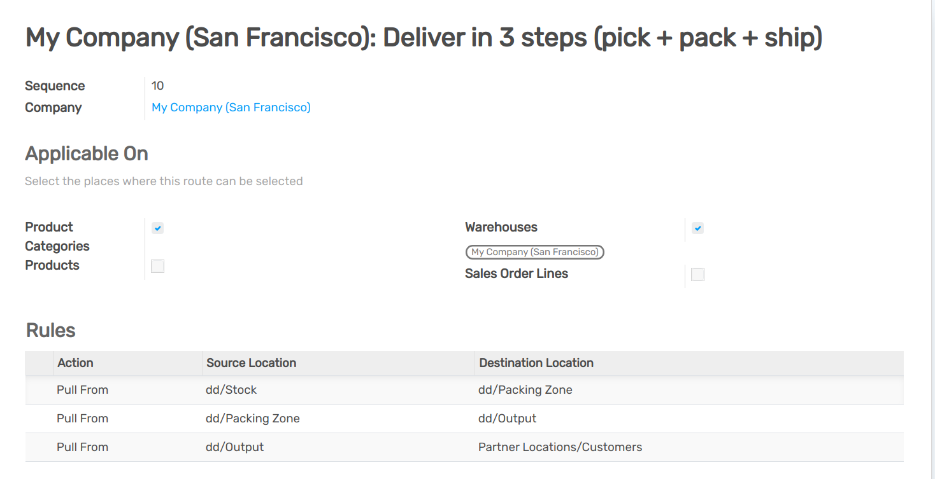This screenshot has height=479, width=935.
Task: Click the My Company (San Francisco) warehouse tag
Action: pyautogui.click(x=534, y=252)
